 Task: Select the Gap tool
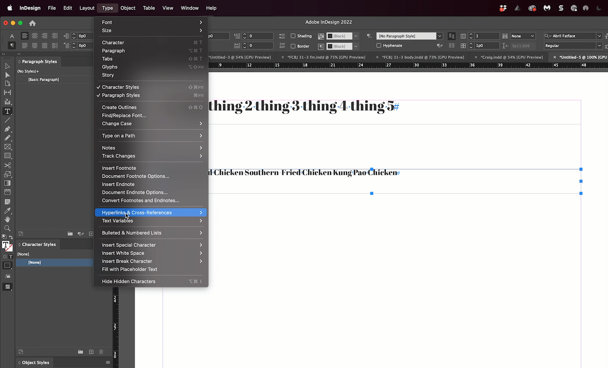[7, 93]
